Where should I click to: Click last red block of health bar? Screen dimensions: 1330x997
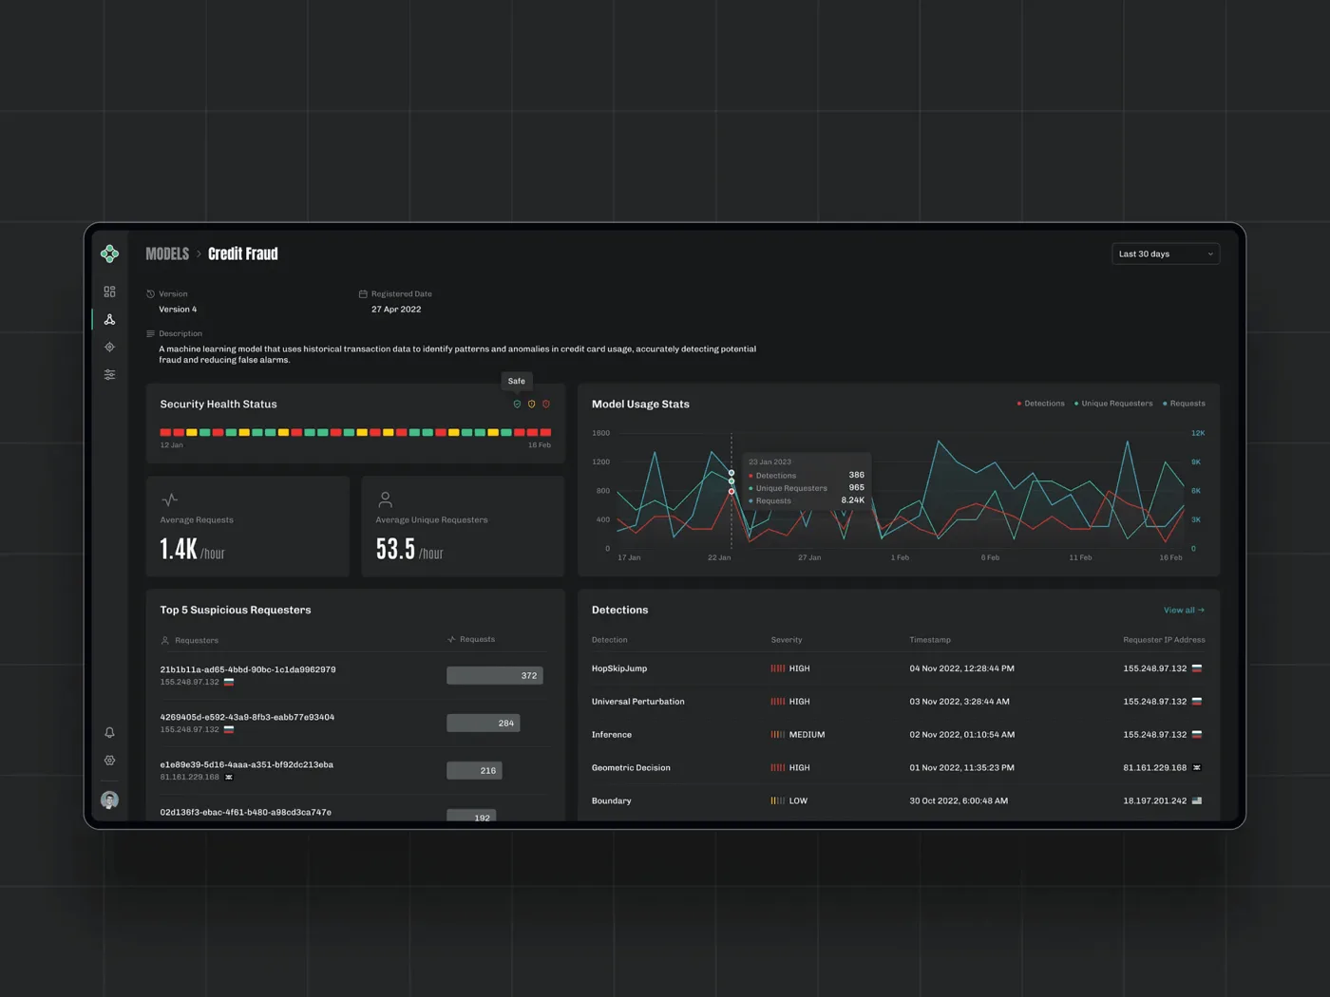(545, 432)
